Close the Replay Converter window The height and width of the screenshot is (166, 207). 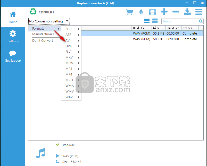202,3
